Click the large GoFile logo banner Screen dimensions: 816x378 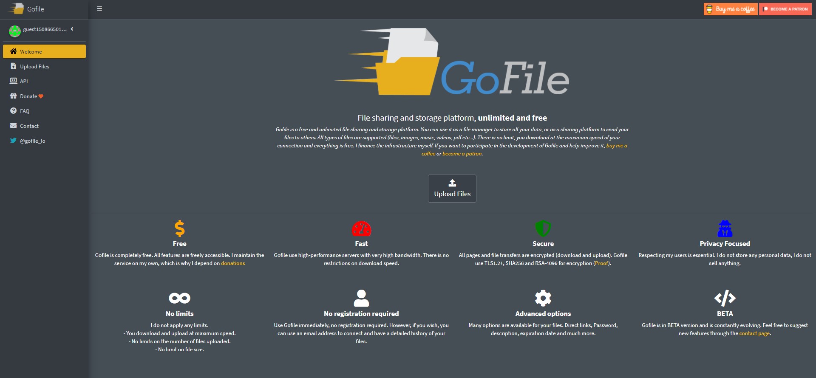pos(452,62)
